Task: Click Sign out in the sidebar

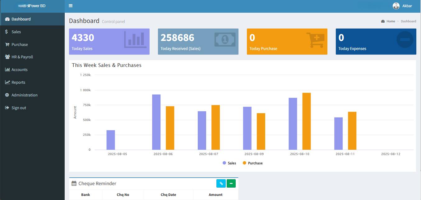Action: coord(19,108)
